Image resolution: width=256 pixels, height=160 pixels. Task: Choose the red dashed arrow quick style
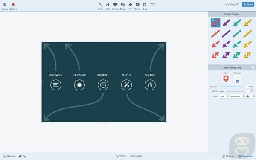(215, 44)
